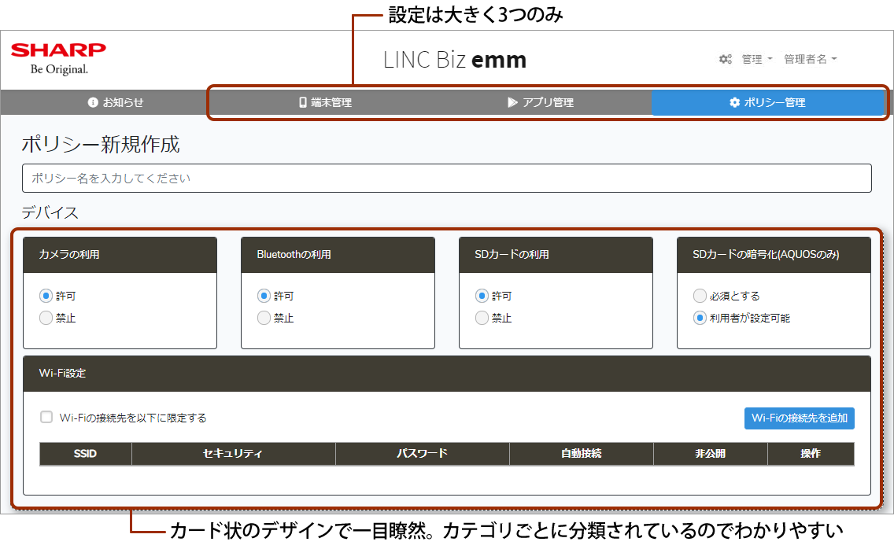Select 禁止 for SDカードの利用

482,318
